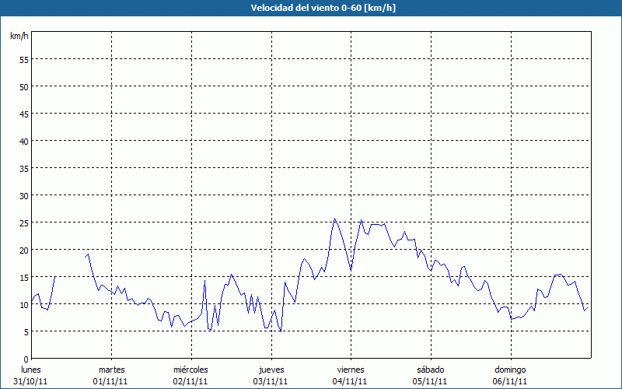Screen dimensions: 622x389
Task: Click the chart title 'Velocidad del viento 0-60 [km/h]'
Action: [311, 8]
